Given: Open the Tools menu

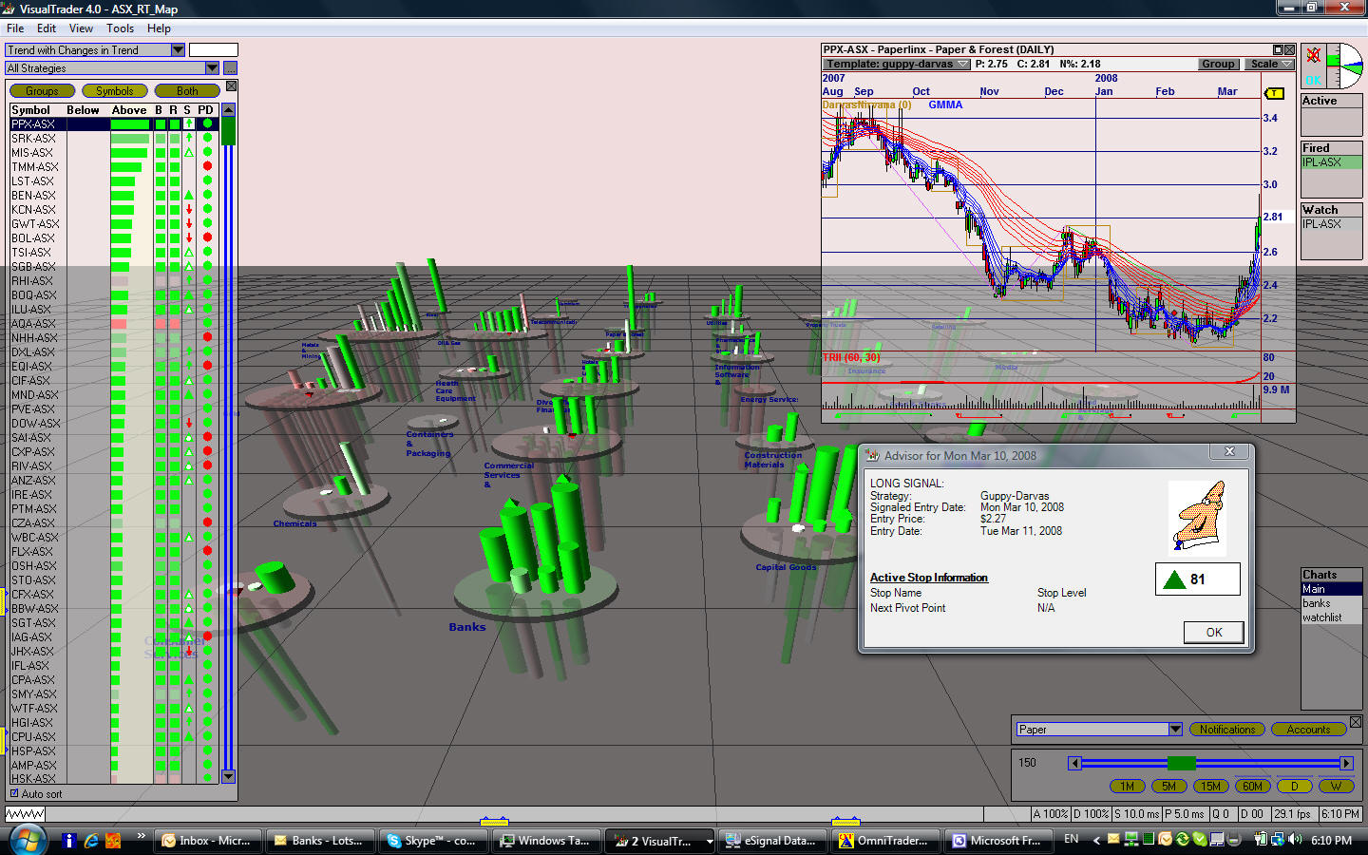Looking at the screenshot, I should 120,28.
